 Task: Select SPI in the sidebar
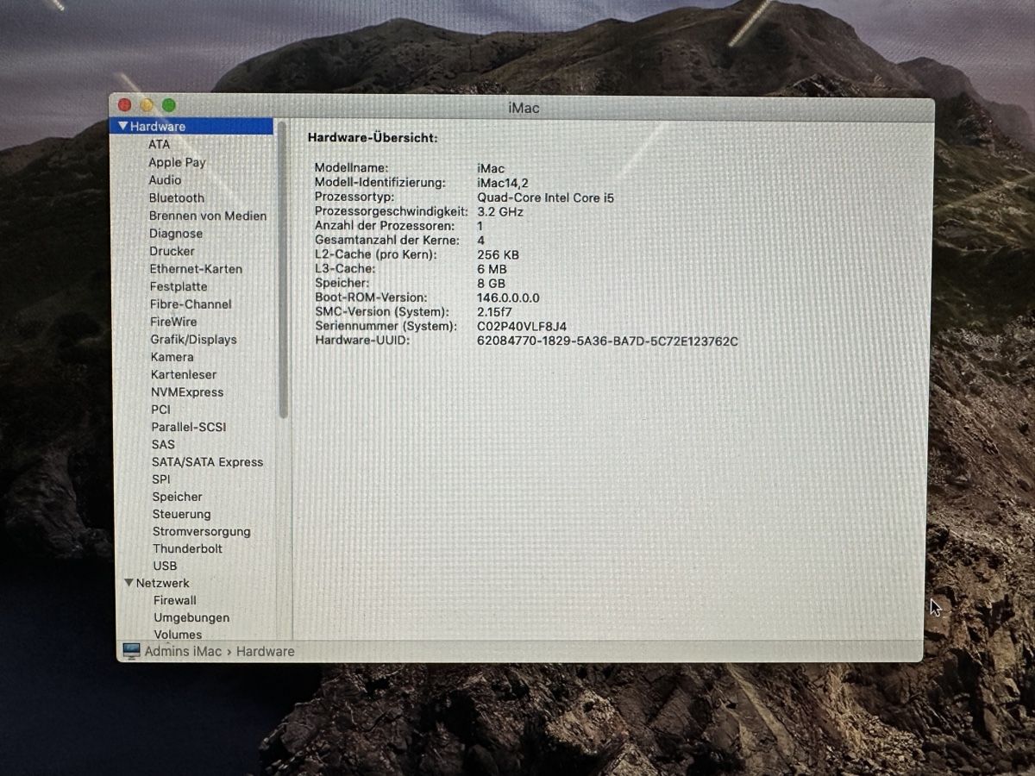click(161, 479)
